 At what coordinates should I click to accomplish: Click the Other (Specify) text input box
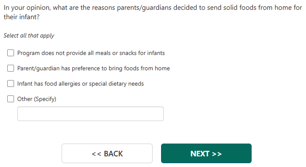tap(91, 114)
